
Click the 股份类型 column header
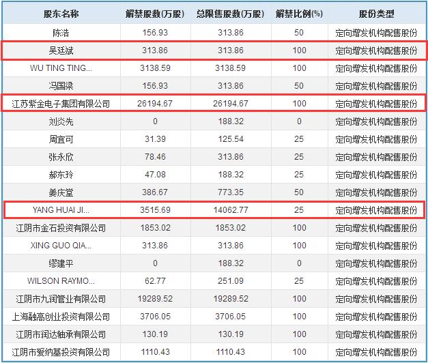[376, 14]
